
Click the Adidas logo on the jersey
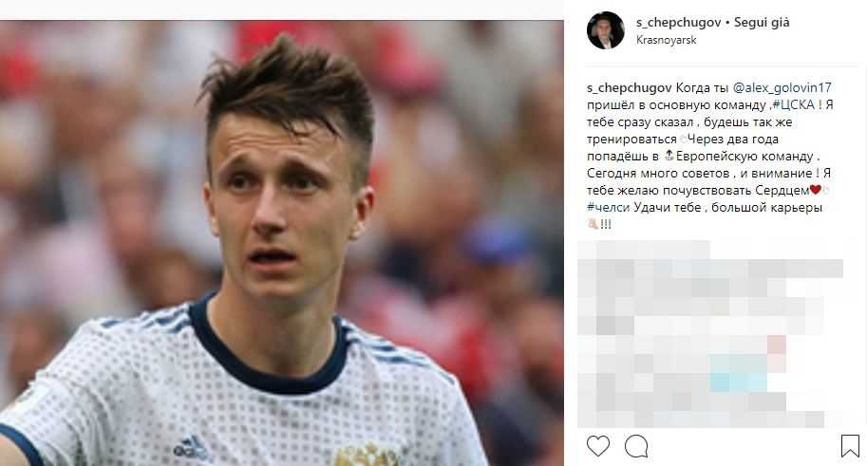191,448
